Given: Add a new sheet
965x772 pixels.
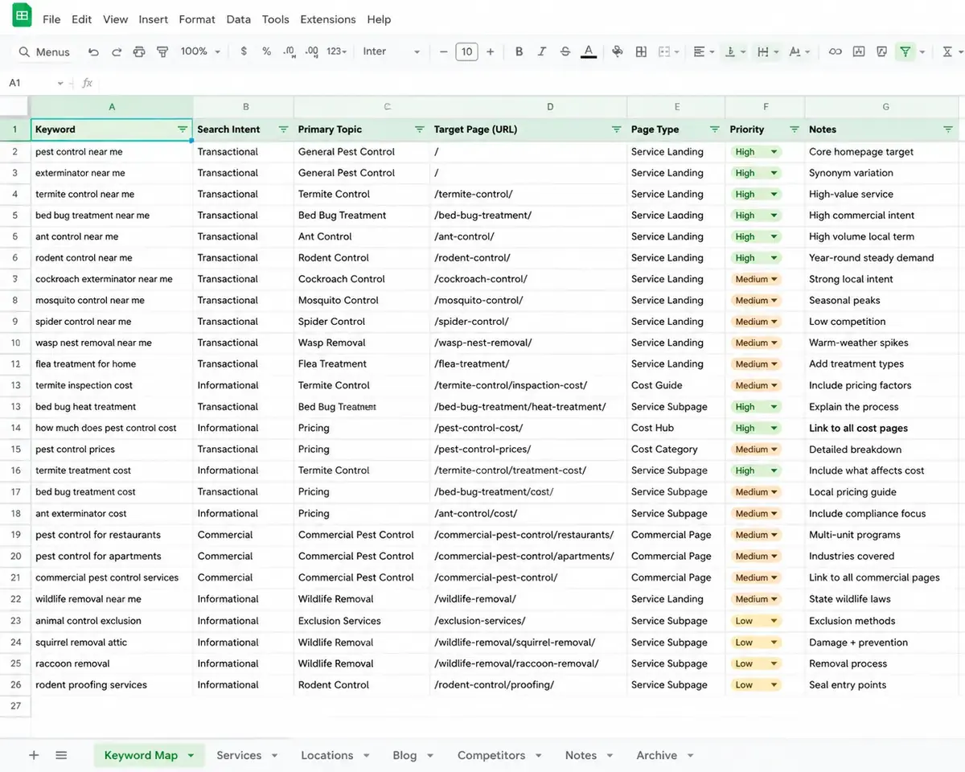Looking at the screenshot, I should tap(34, 755).
